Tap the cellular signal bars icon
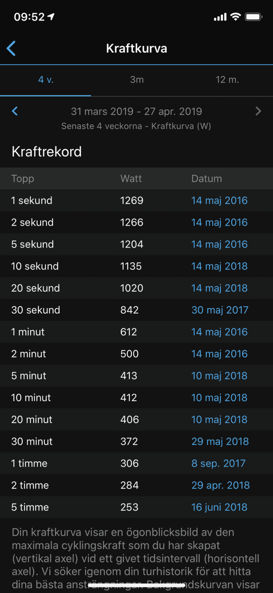 point(220,17)
